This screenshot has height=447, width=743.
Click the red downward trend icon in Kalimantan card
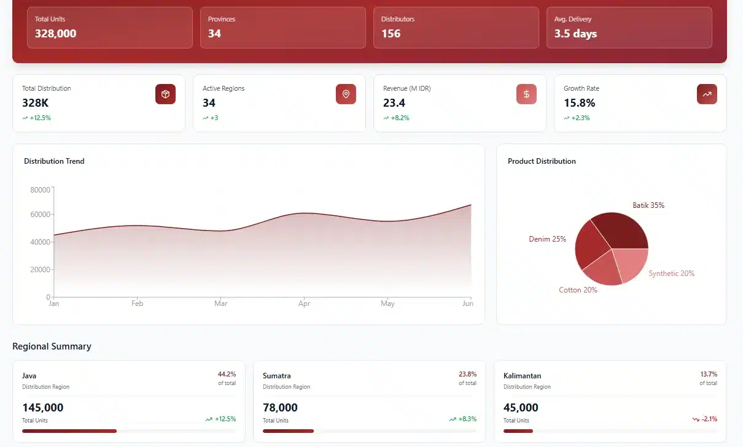pos(696,419)
